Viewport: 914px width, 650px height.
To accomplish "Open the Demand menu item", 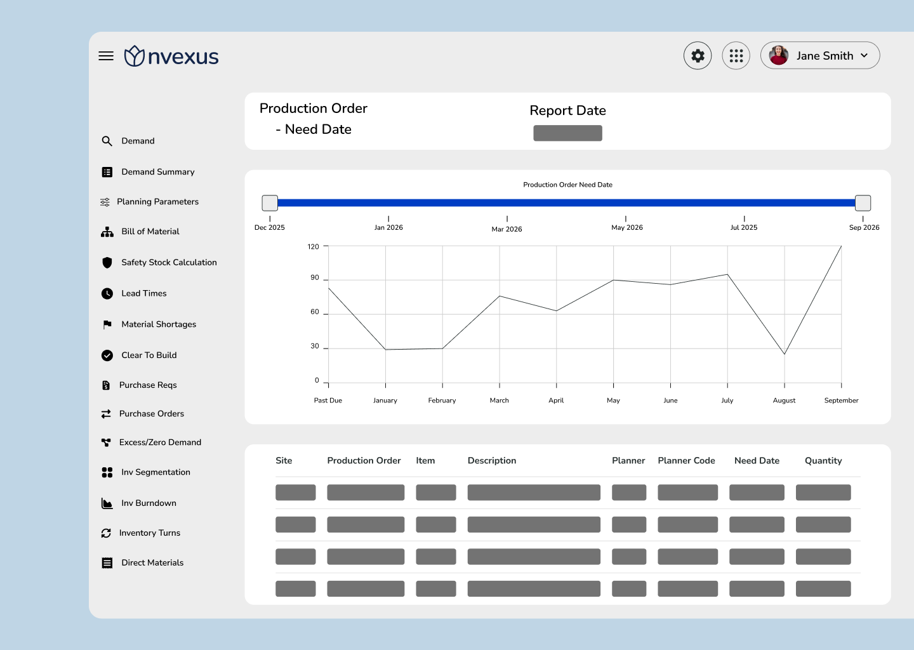I will point(138,141).
